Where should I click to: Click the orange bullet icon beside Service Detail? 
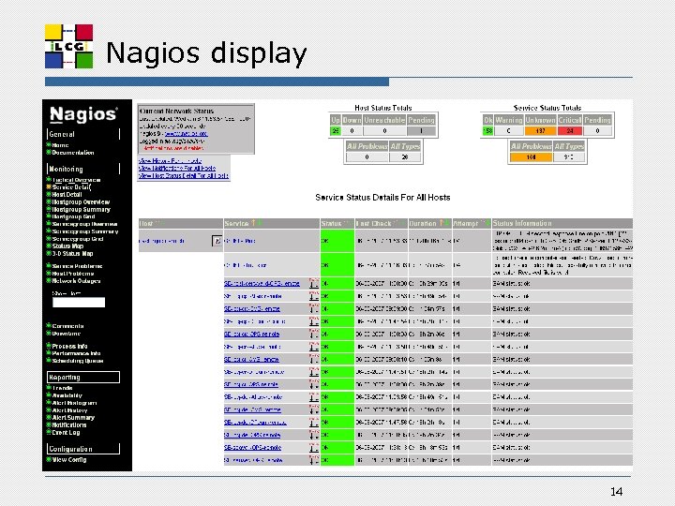coord(49,187)
